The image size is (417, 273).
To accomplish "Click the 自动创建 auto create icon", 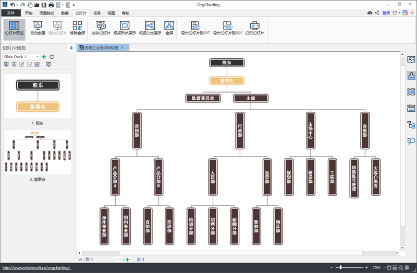I will click(38, 25).
